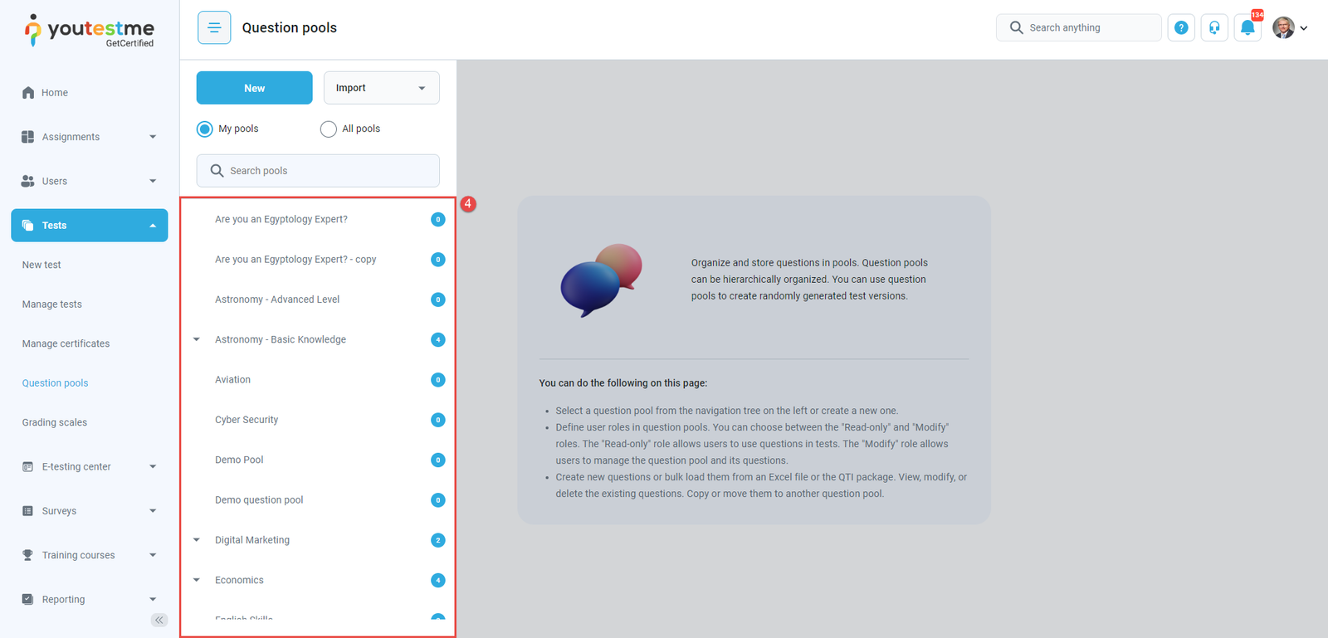This screenshot has width=1328, height=638.
Task: Collapse the Tests menu section
Action: coord(153,226)
